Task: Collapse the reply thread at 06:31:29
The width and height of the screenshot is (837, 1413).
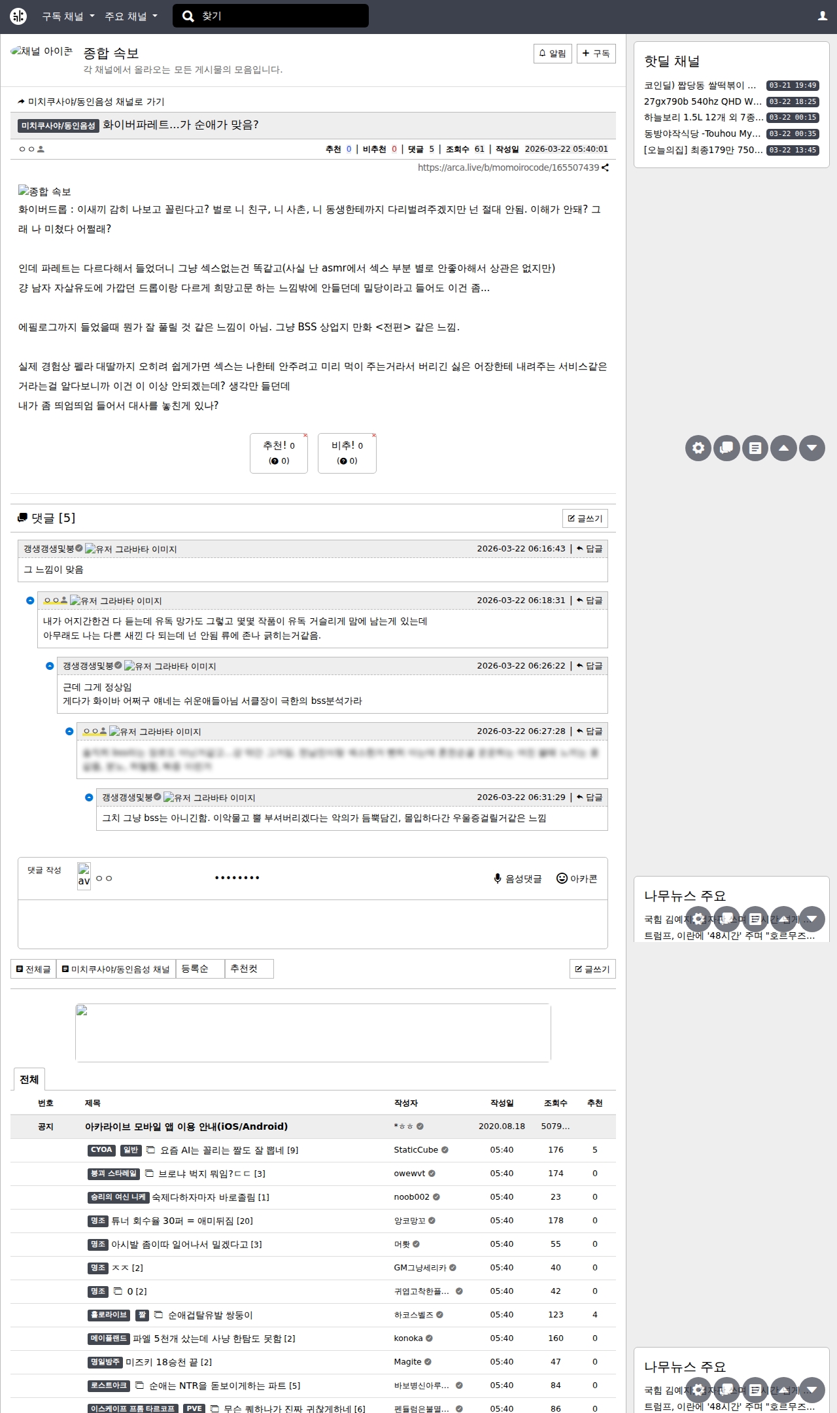Action: 89,797
